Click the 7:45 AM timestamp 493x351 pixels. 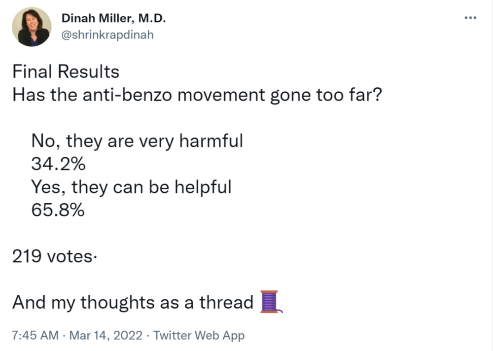[35, 335]
